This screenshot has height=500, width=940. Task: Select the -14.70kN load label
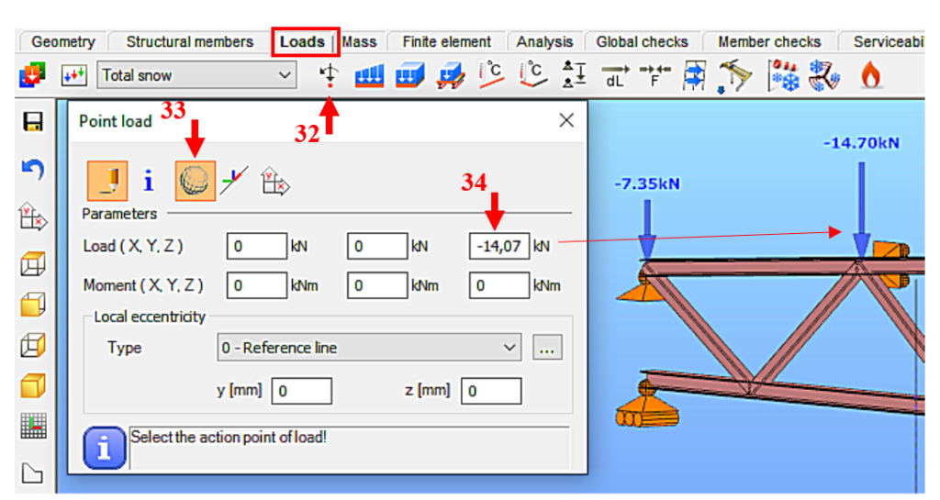[861, 143]
